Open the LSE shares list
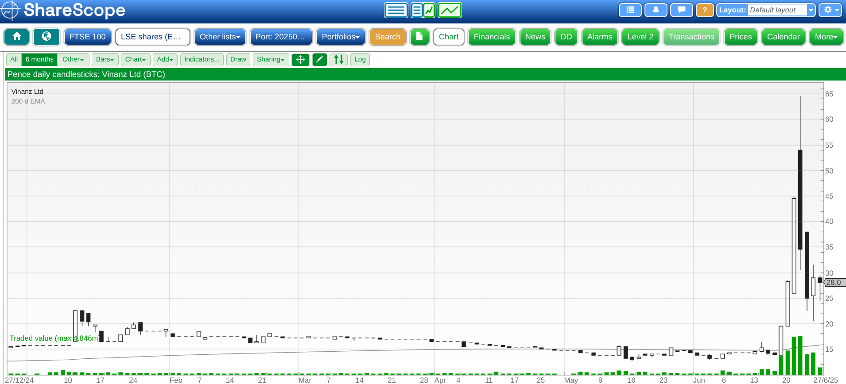846x384 pixels. [x=152, y=37]
